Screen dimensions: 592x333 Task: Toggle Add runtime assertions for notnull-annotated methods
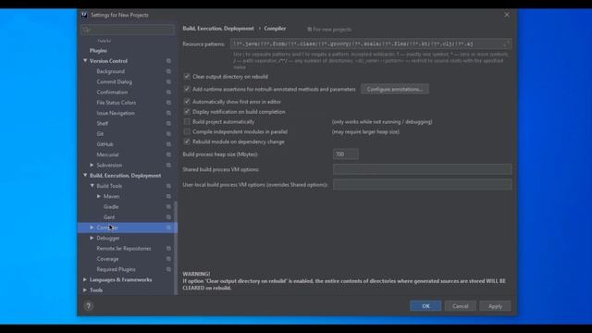click(187, 89)
